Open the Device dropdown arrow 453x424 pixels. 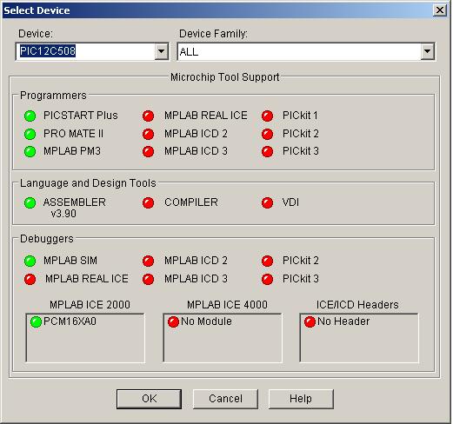pos(161,52)
